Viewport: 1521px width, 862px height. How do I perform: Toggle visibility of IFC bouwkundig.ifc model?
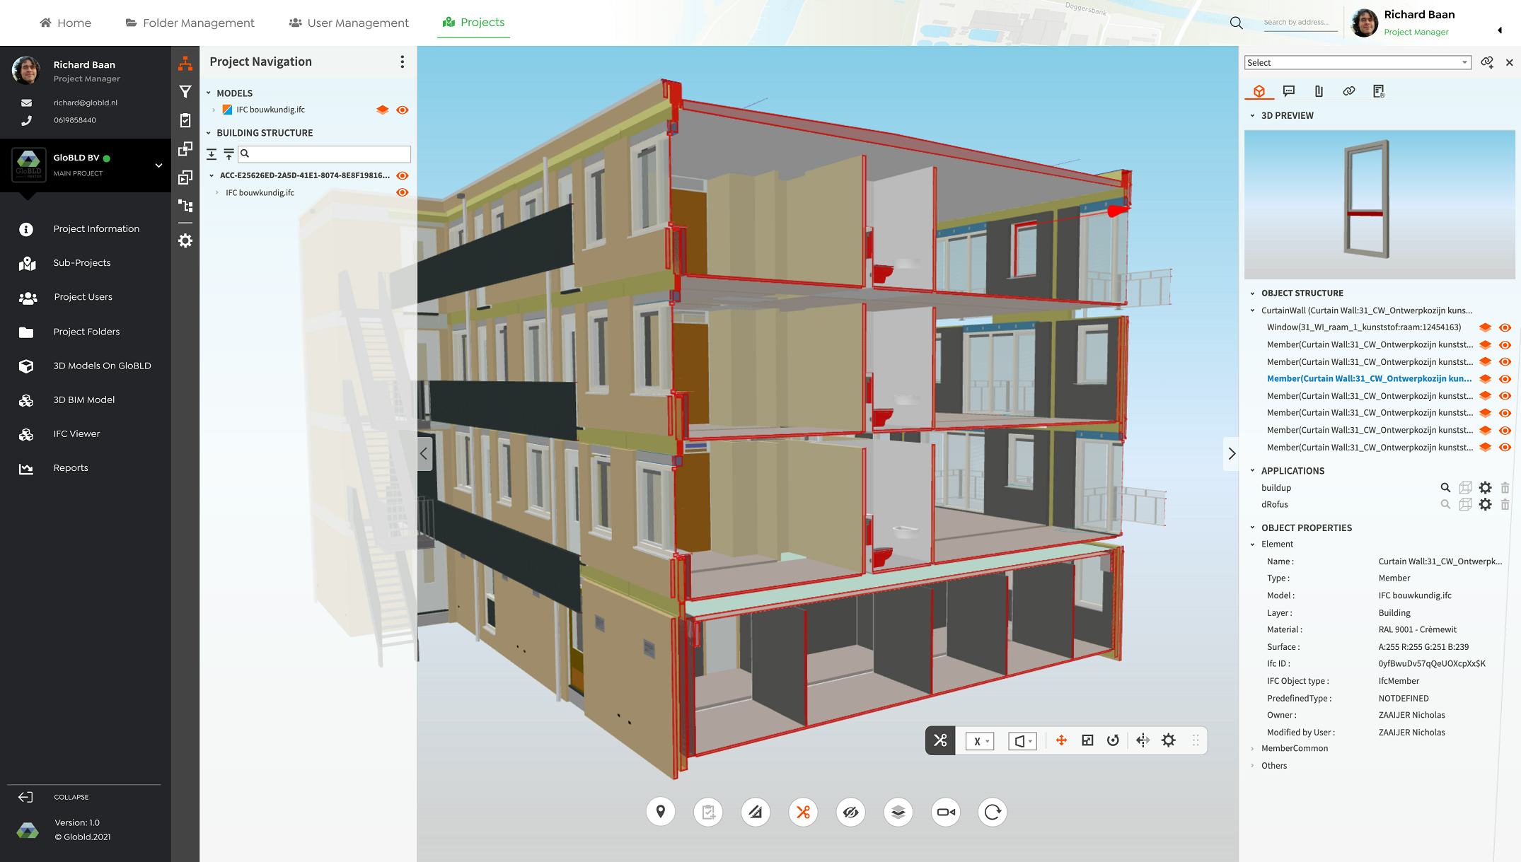point(403,110)
